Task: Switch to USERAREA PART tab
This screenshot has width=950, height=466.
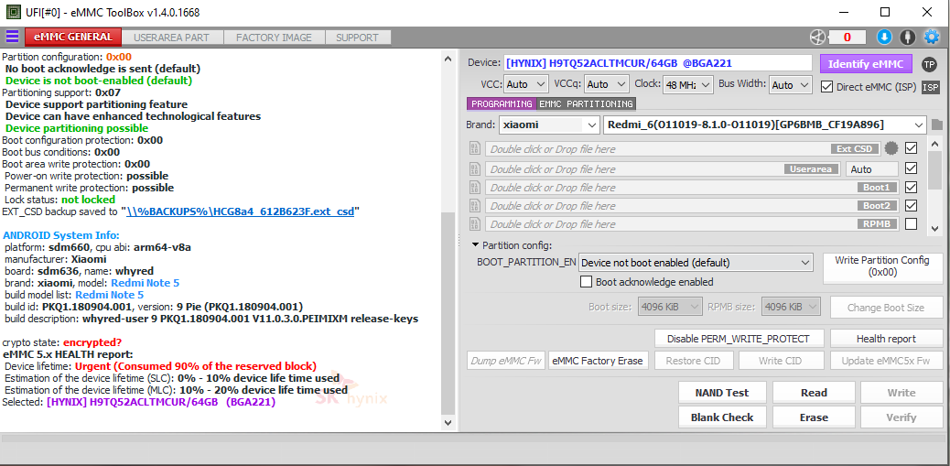Action: coord(171,38)
